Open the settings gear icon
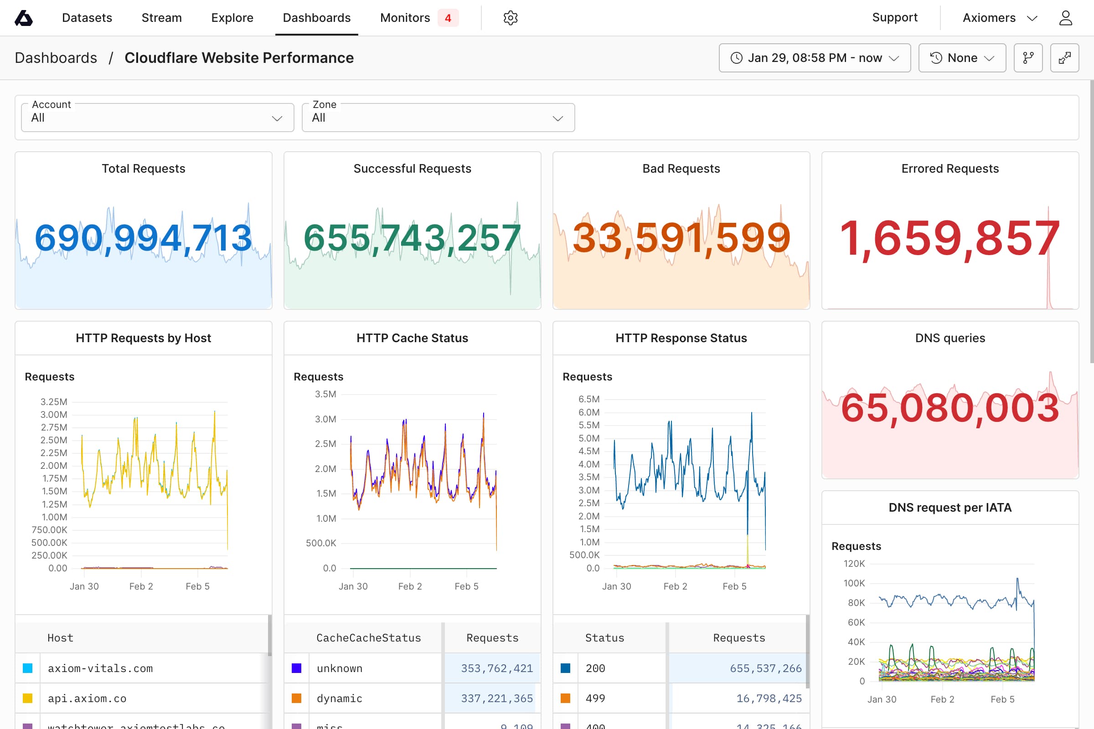Viewport: 1094px width, 729px height. tap(510, 18)
